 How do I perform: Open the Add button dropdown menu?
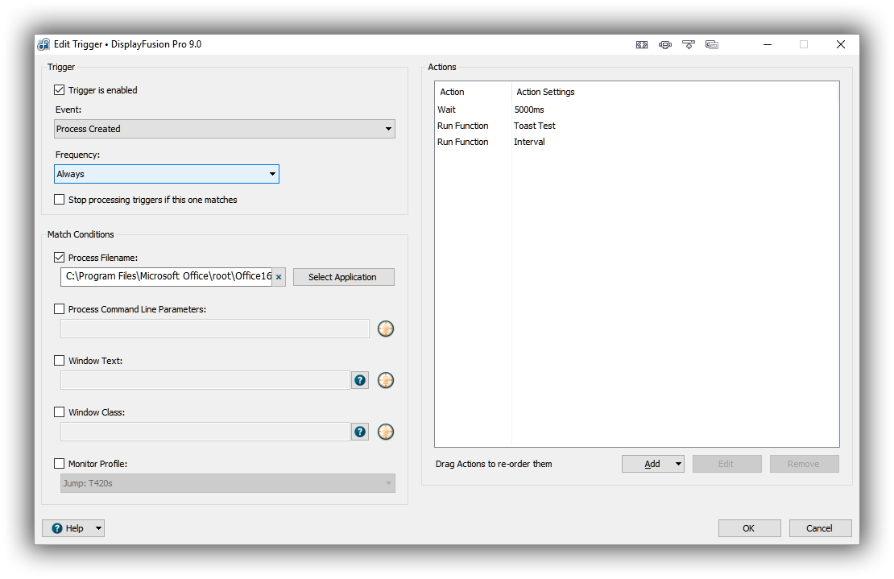(678, 464)
